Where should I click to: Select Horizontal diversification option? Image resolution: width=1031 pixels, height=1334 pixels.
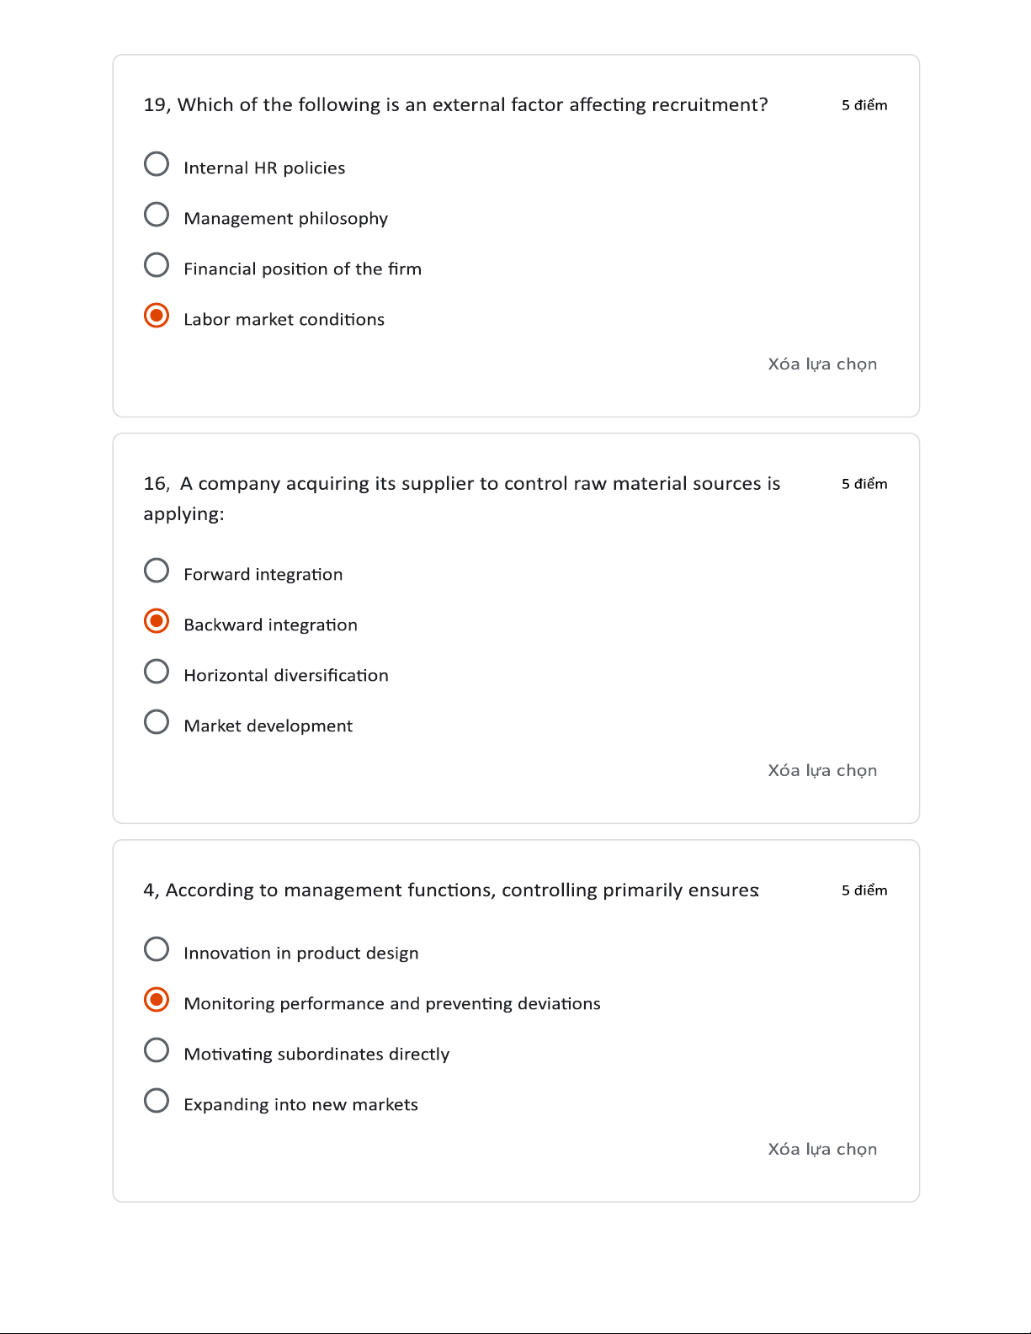157,672
